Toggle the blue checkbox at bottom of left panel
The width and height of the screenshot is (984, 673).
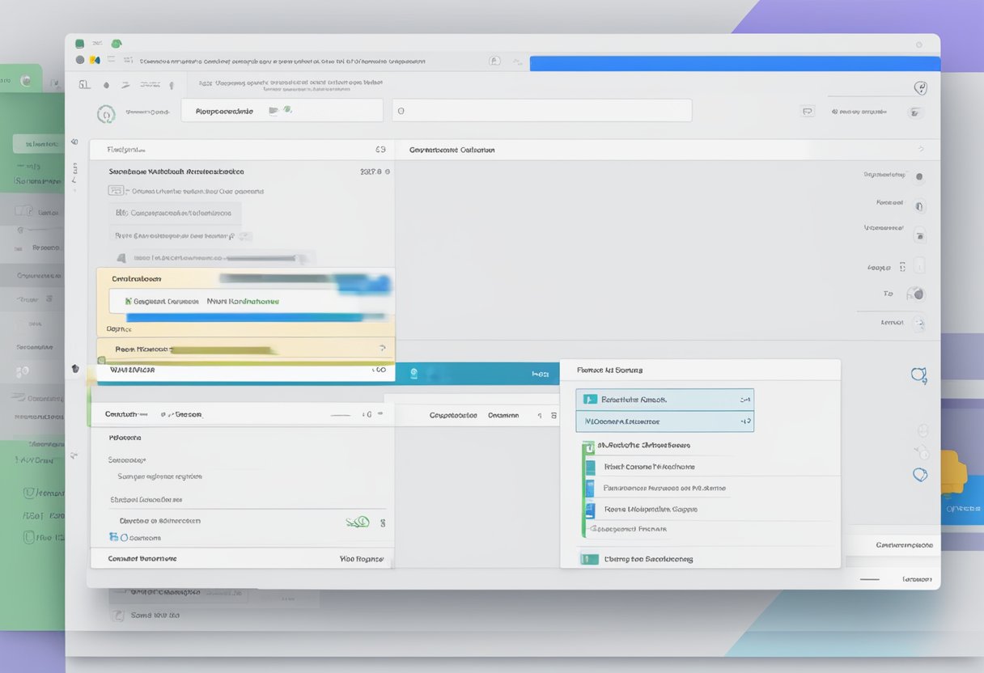114,537
